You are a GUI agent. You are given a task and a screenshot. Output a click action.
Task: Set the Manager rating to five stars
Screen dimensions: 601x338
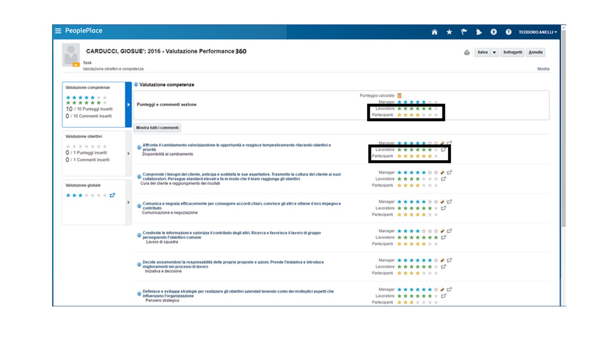424,142
